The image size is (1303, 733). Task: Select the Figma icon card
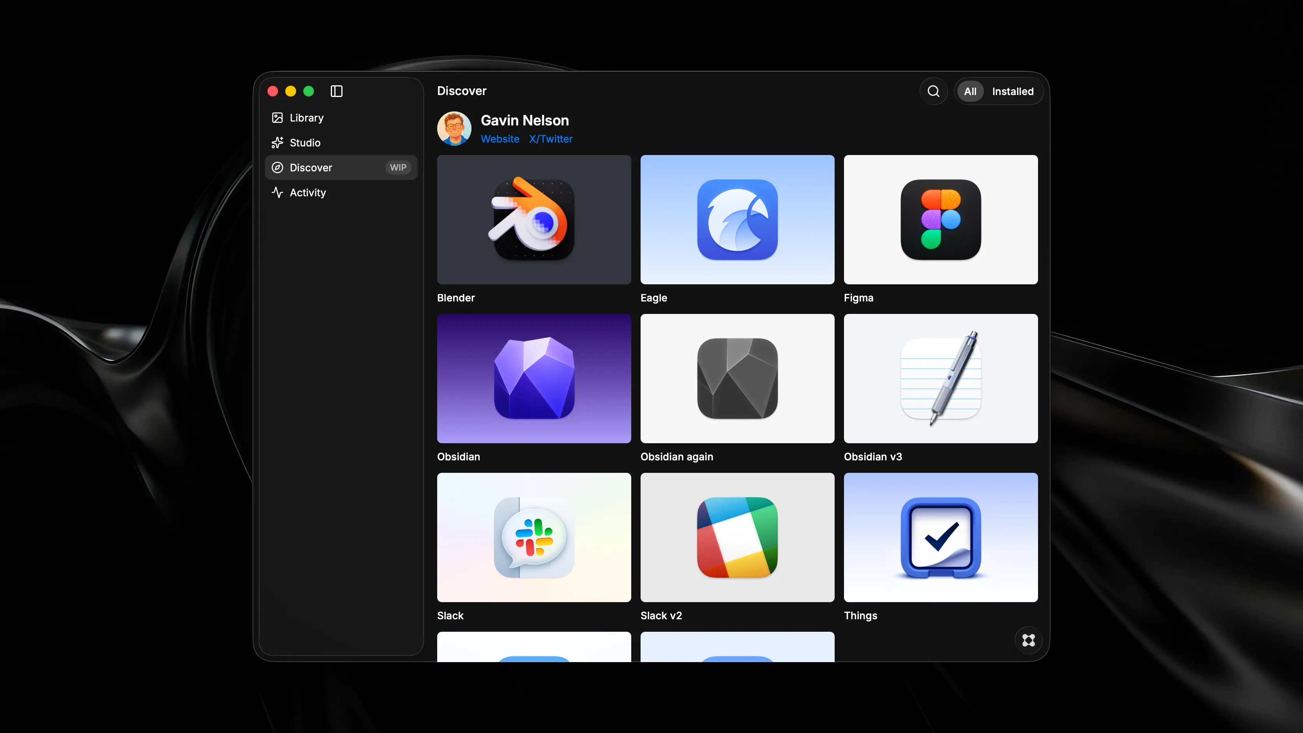point(940,219)
